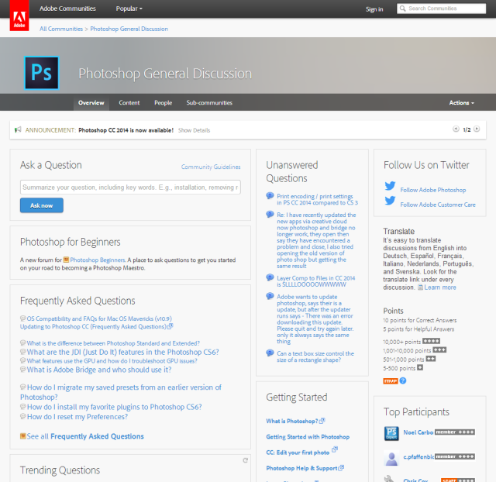Click the search magnifier icon
496x482 pixels.
402,9
